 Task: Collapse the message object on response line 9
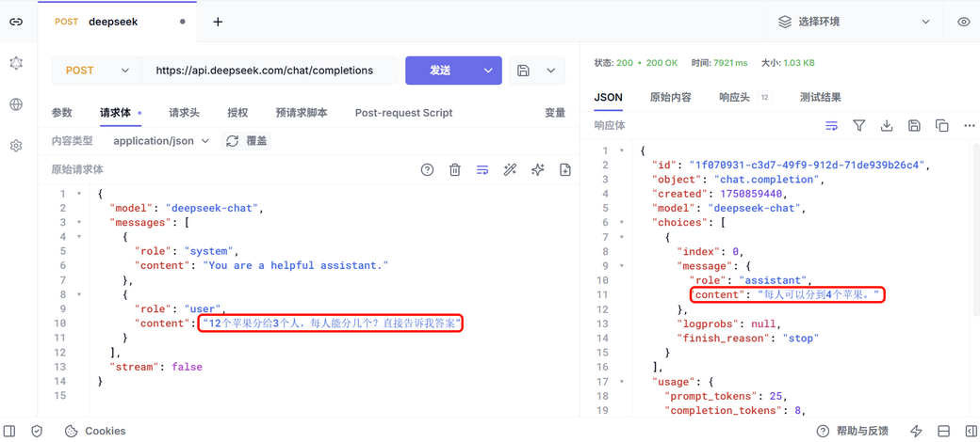(621, 265)
